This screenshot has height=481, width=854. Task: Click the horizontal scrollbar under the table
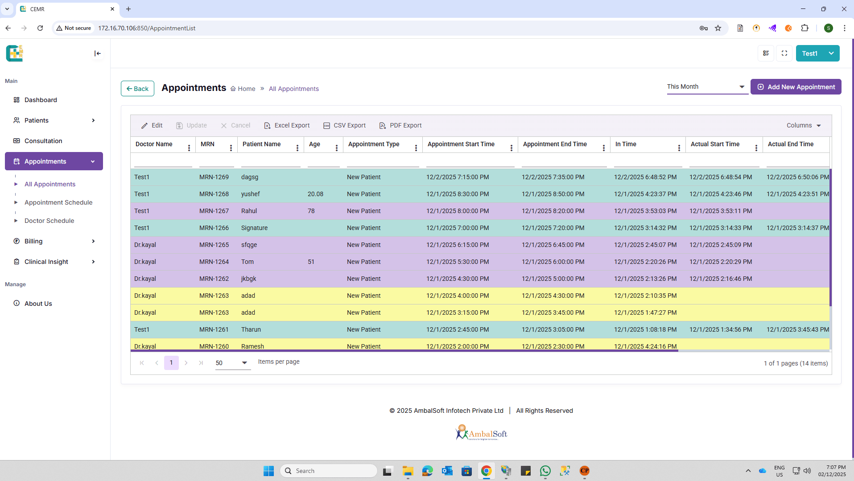[x=404, y=351]
